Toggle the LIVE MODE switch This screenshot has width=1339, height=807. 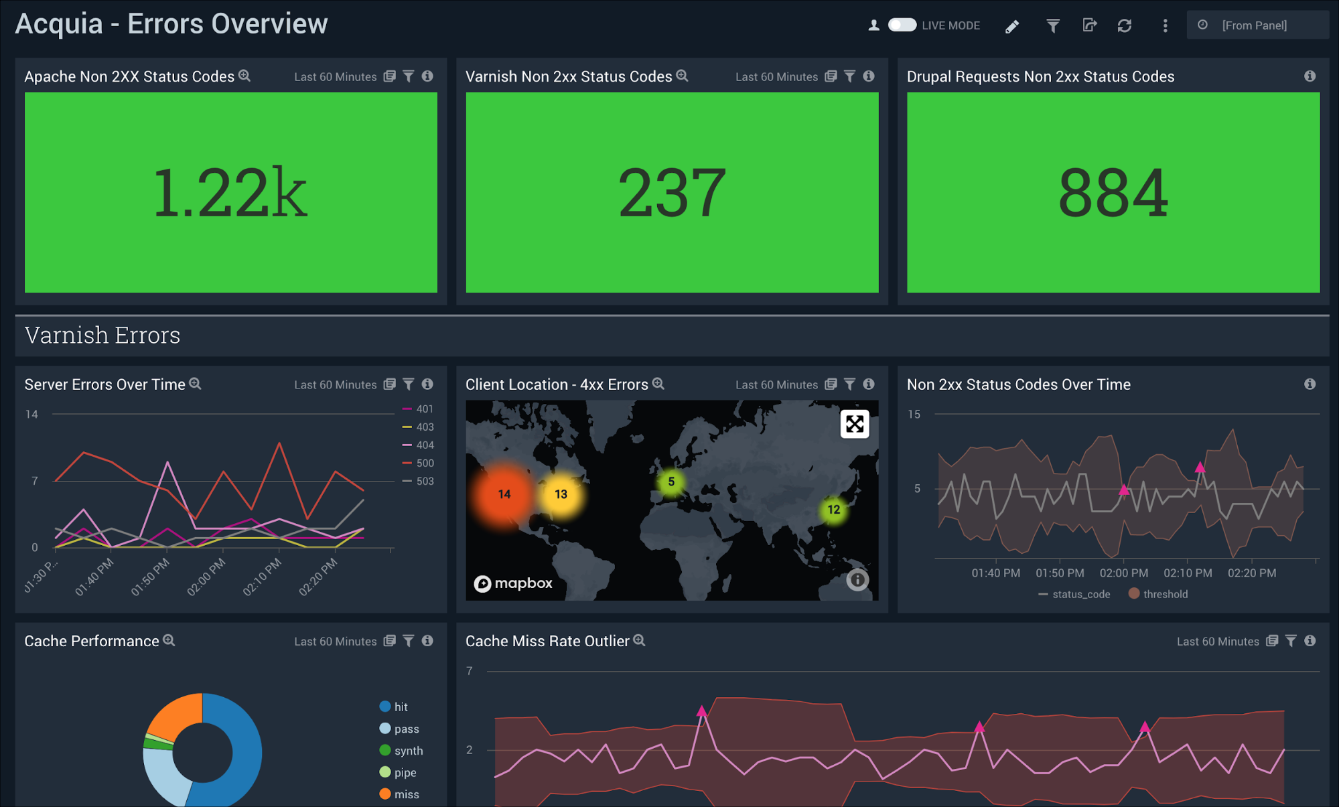coord(902,25)
